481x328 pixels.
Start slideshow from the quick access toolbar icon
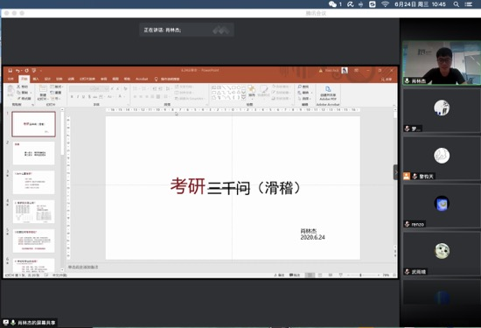click(34, 71)
